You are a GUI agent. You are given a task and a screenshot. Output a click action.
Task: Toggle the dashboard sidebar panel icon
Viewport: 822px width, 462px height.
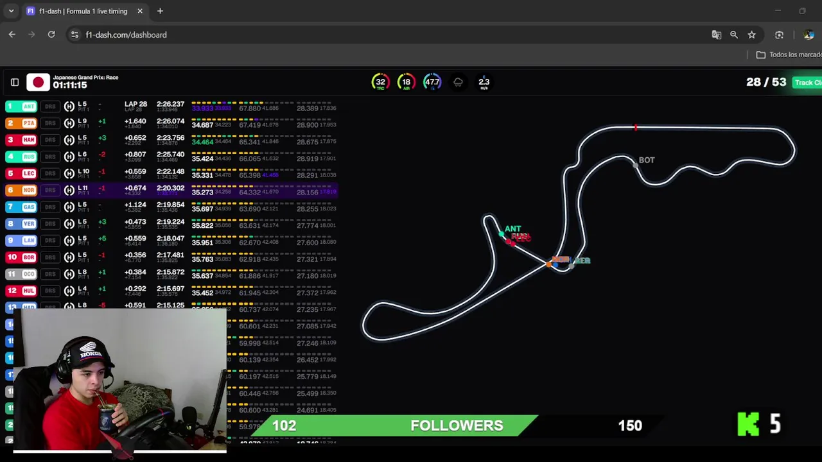15,82
